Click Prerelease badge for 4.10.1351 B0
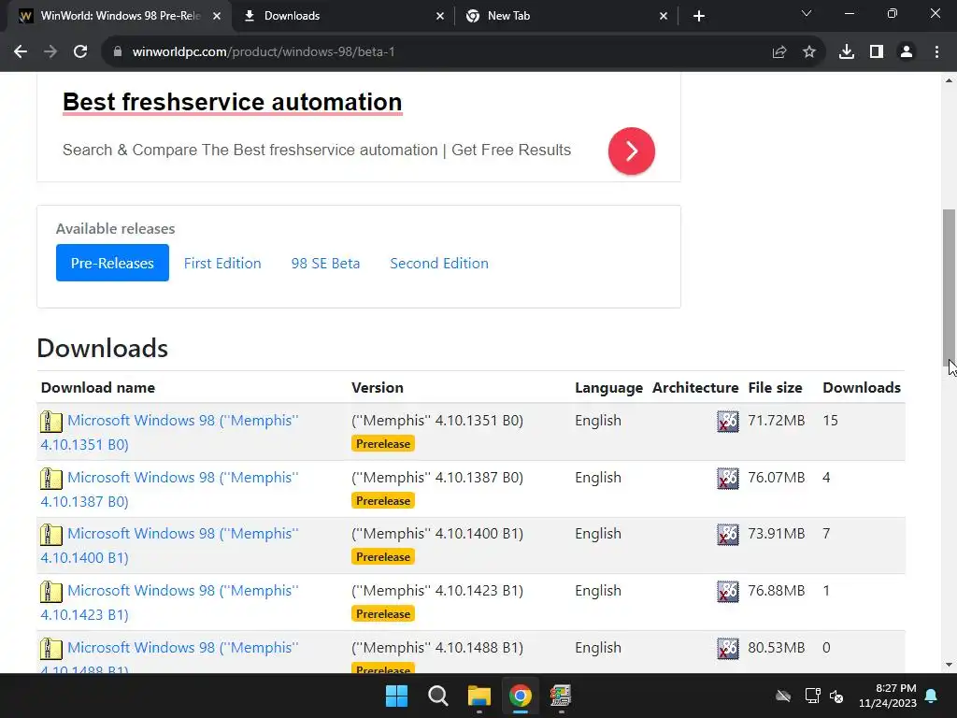 tap(383, 444)
